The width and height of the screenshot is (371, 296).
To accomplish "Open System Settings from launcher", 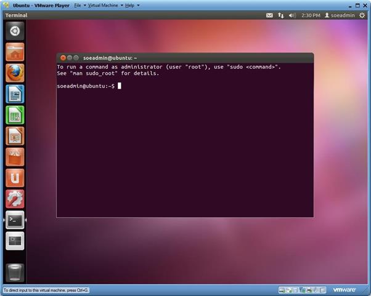I will tap(15, 198).
